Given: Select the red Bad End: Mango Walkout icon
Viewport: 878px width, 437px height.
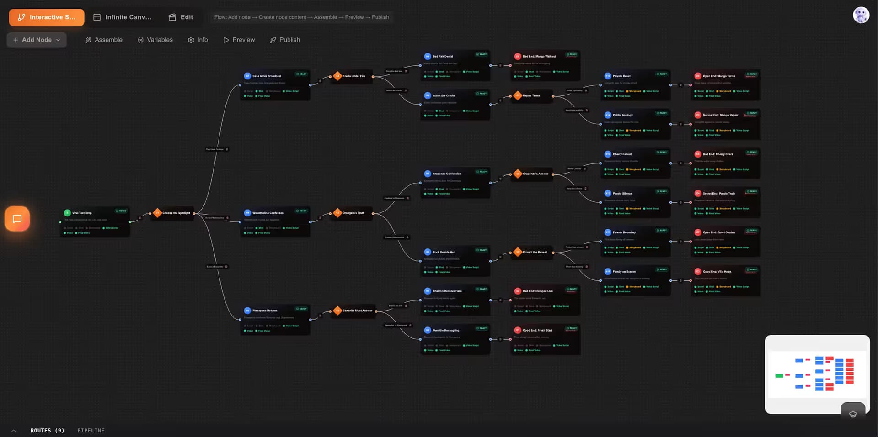Looking at the screenshot, I should point(518,57).
